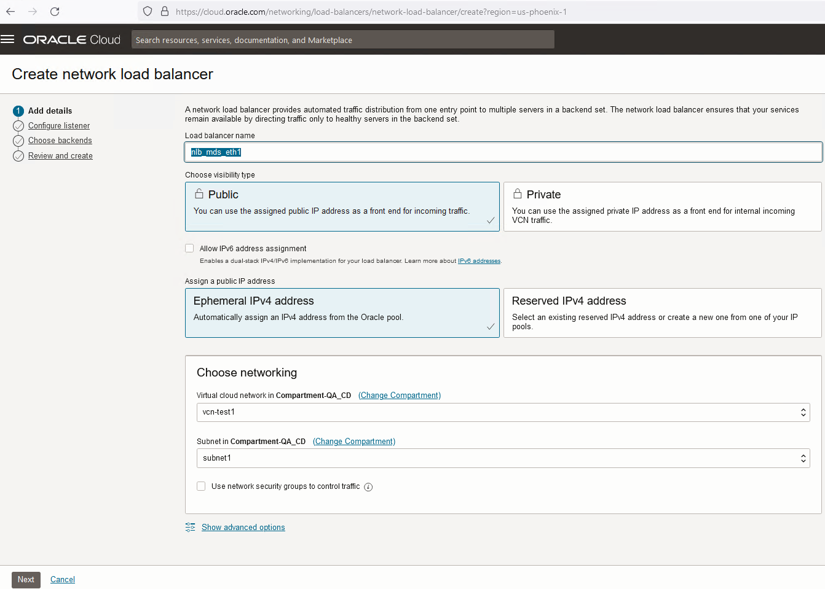Open the Virtual cloud network dropdown vcn-test1
This screenshot has width=825, height=589.
(502, 413)
